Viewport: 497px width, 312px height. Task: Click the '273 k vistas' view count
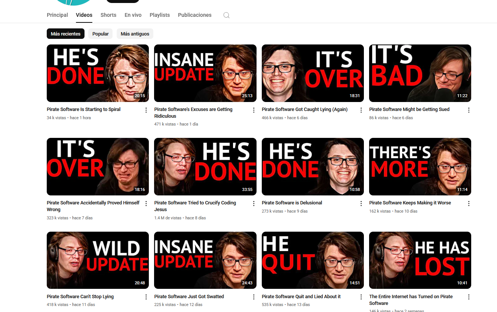coord(273,211)
